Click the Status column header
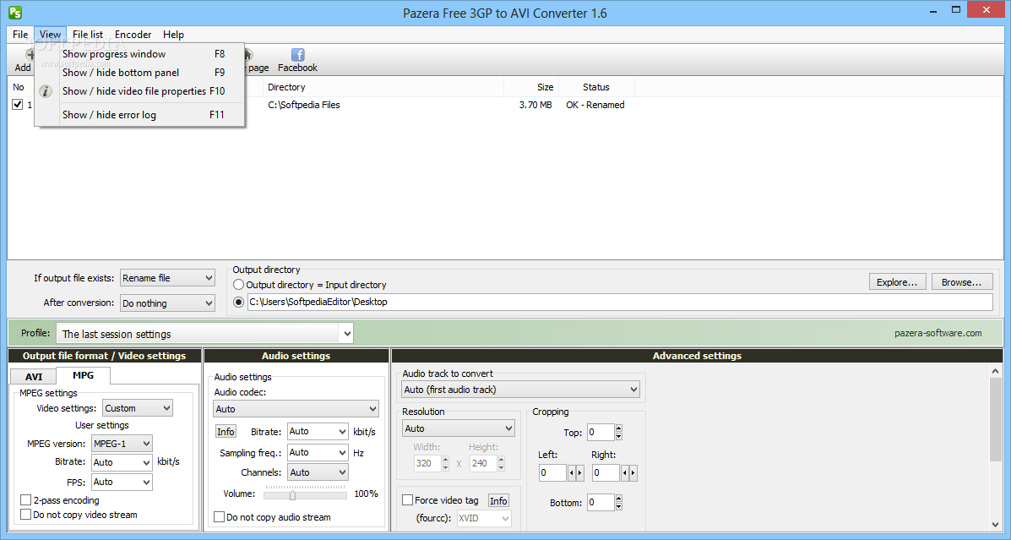 tap(596, 87)
